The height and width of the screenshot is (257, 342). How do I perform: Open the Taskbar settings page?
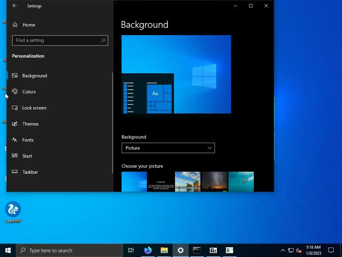[60, 172]
